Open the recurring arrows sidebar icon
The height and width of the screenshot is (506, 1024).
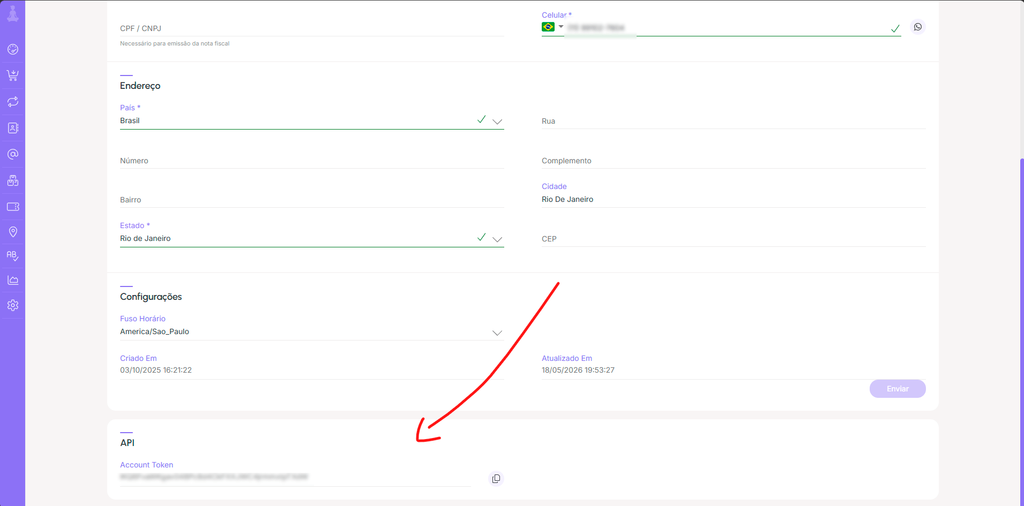click(x=13, y=102)
